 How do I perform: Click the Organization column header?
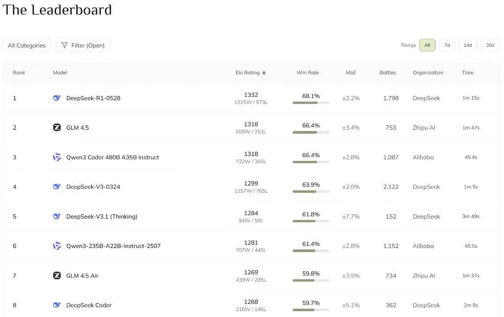click(428, 72)
